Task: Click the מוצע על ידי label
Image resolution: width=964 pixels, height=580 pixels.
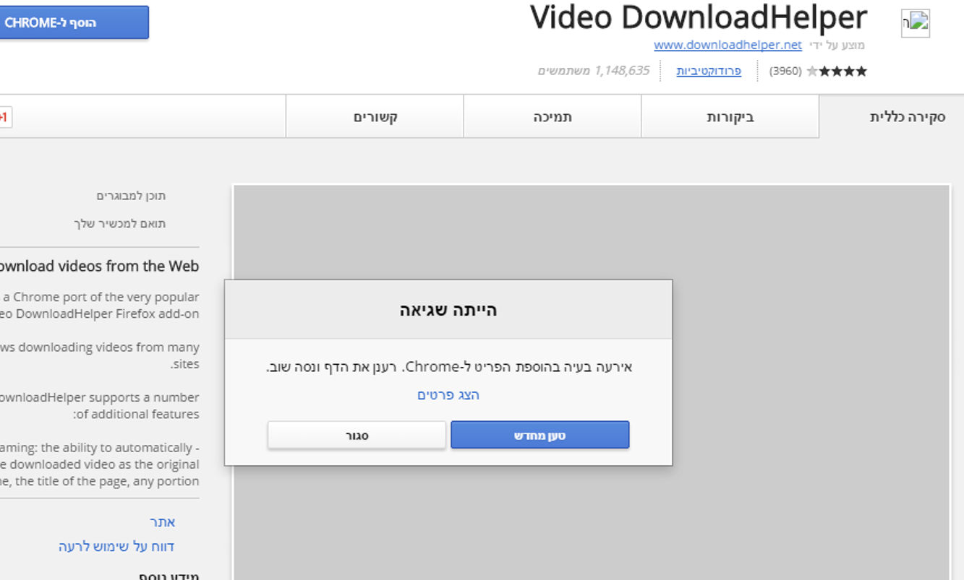Action: pyautogui.click(x=837, y=45)
